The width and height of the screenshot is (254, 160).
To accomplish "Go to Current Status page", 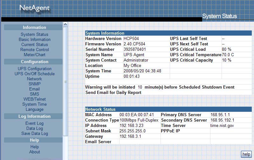I will point(35,45).
